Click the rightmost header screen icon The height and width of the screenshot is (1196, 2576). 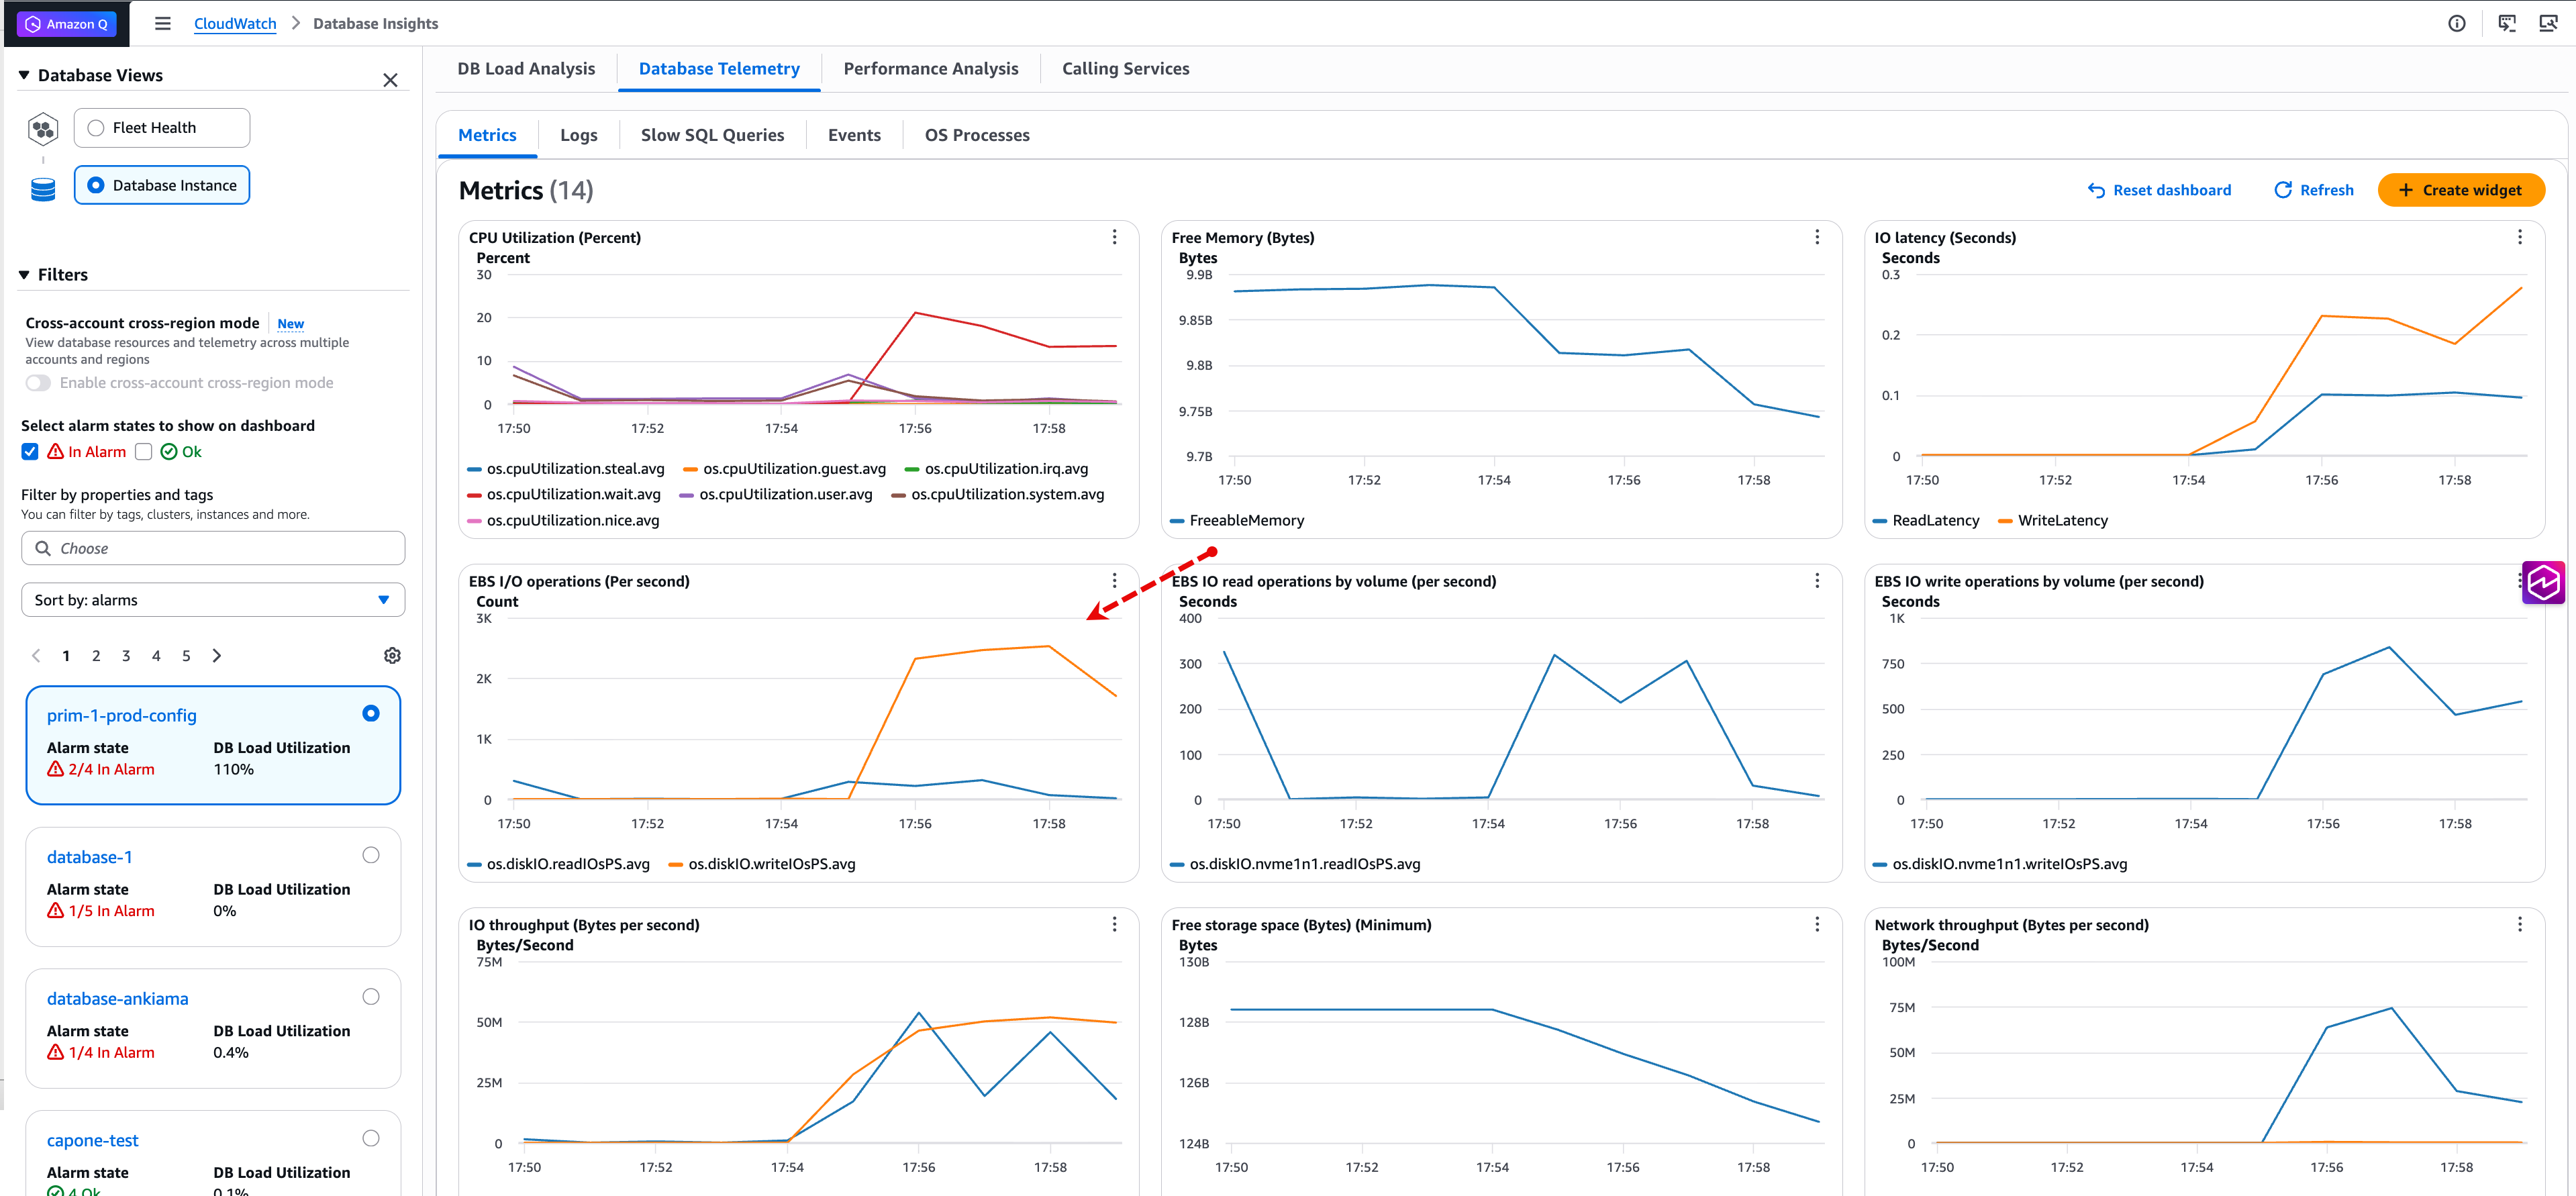pos(2547,23)
